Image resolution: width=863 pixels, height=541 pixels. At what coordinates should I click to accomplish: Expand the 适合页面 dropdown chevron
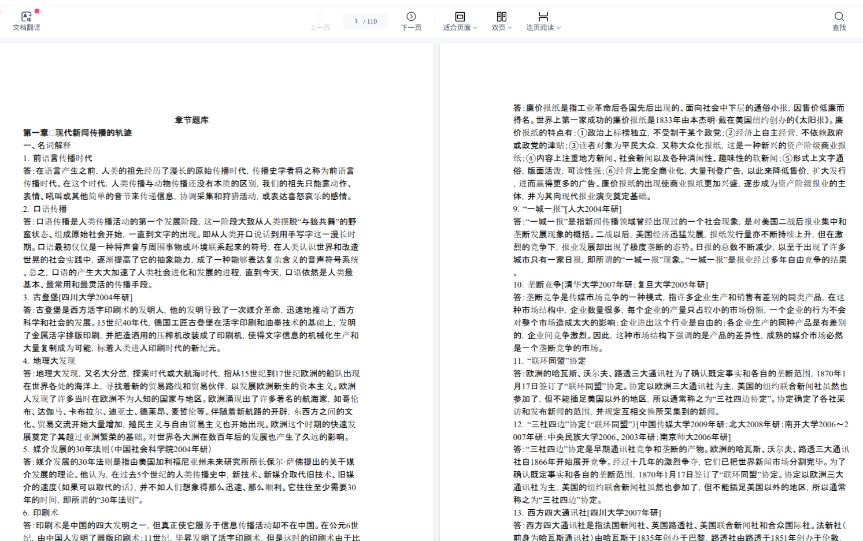point(475,28)
